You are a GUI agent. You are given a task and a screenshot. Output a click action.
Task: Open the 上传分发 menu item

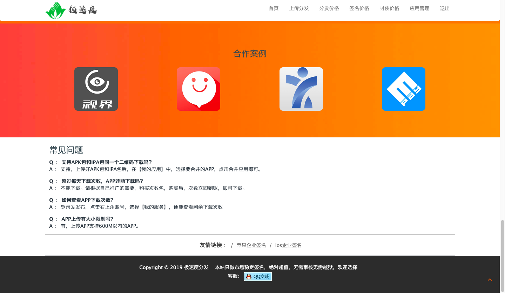pos(299,8)
